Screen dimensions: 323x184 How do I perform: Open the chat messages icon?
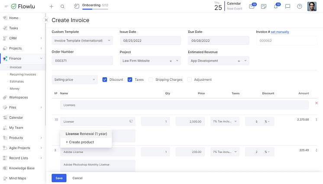coord(287,6)
